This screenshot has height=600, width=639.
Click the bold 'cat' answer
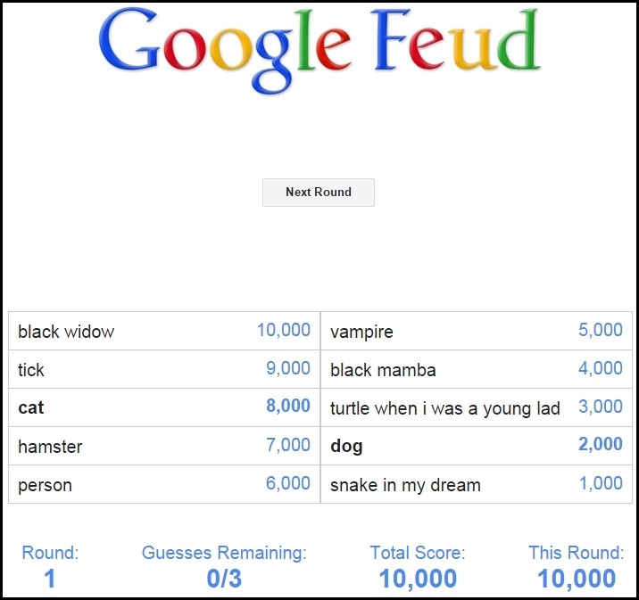pos(31,407)
